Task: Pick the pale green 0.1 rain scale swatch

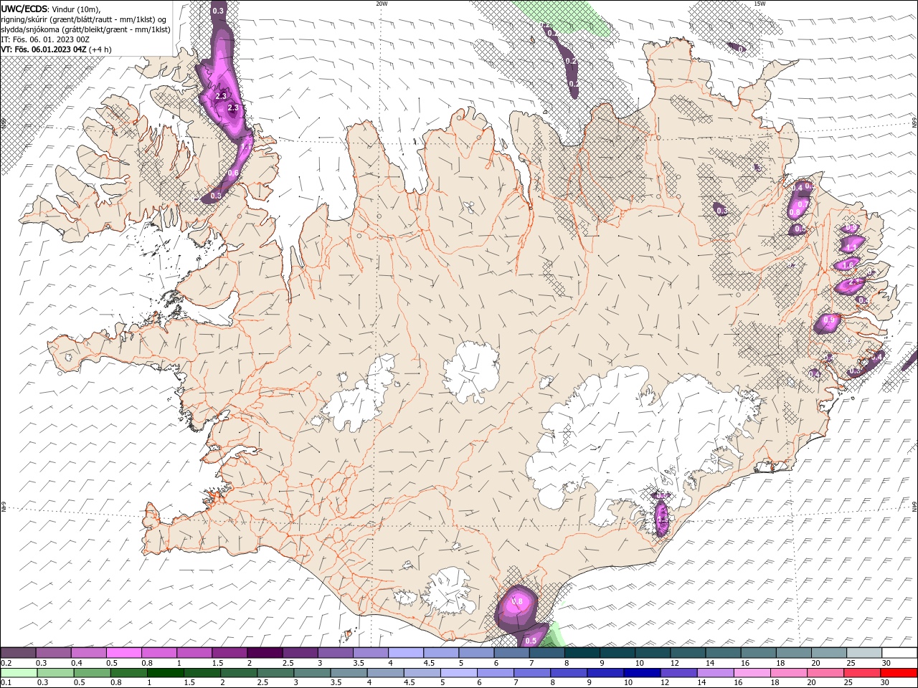Action: 18,673
